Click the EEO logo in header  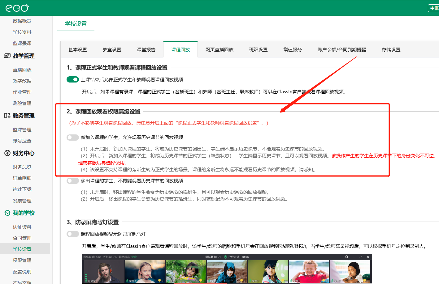[17, 8]
